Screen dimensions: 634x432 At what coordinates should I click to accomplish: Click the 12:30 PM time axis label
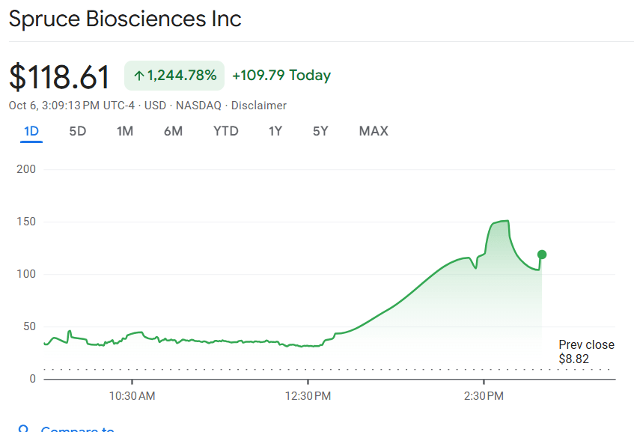[308, 395]
